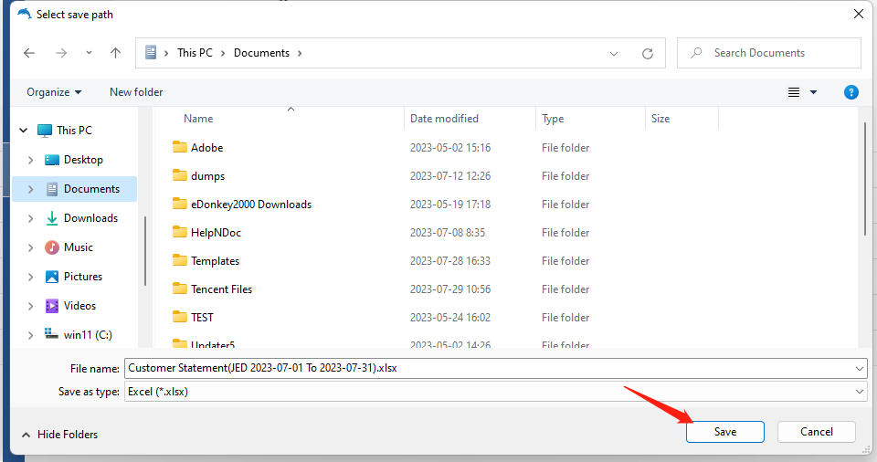The image size is (877, 462).
Task: Go up one folder level
Action: click(115, 53)
